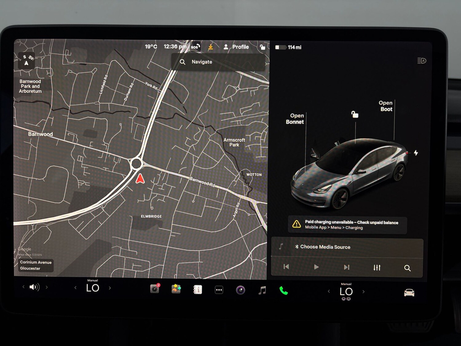Screen dimensions: 461x346
Task: Tap the yellow warning triangle icon
Action: coord(297,224)
